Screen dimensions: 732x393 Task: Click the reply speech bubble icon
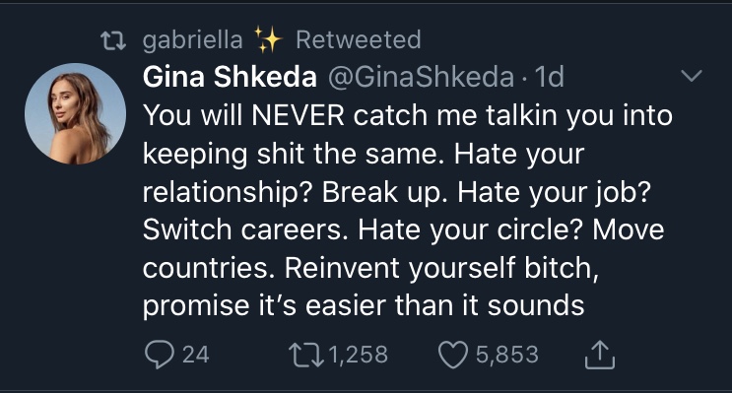click(x=160, y=355)
